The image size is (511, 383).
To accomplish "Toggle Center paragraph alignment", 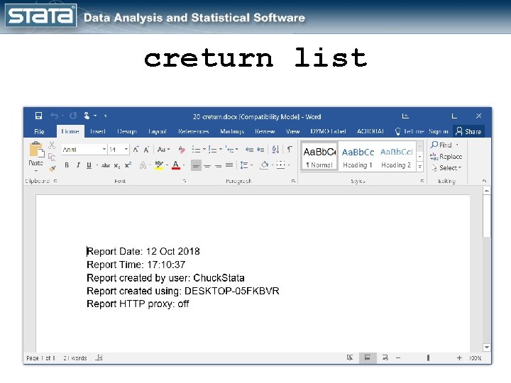I will tap(207, 165).
